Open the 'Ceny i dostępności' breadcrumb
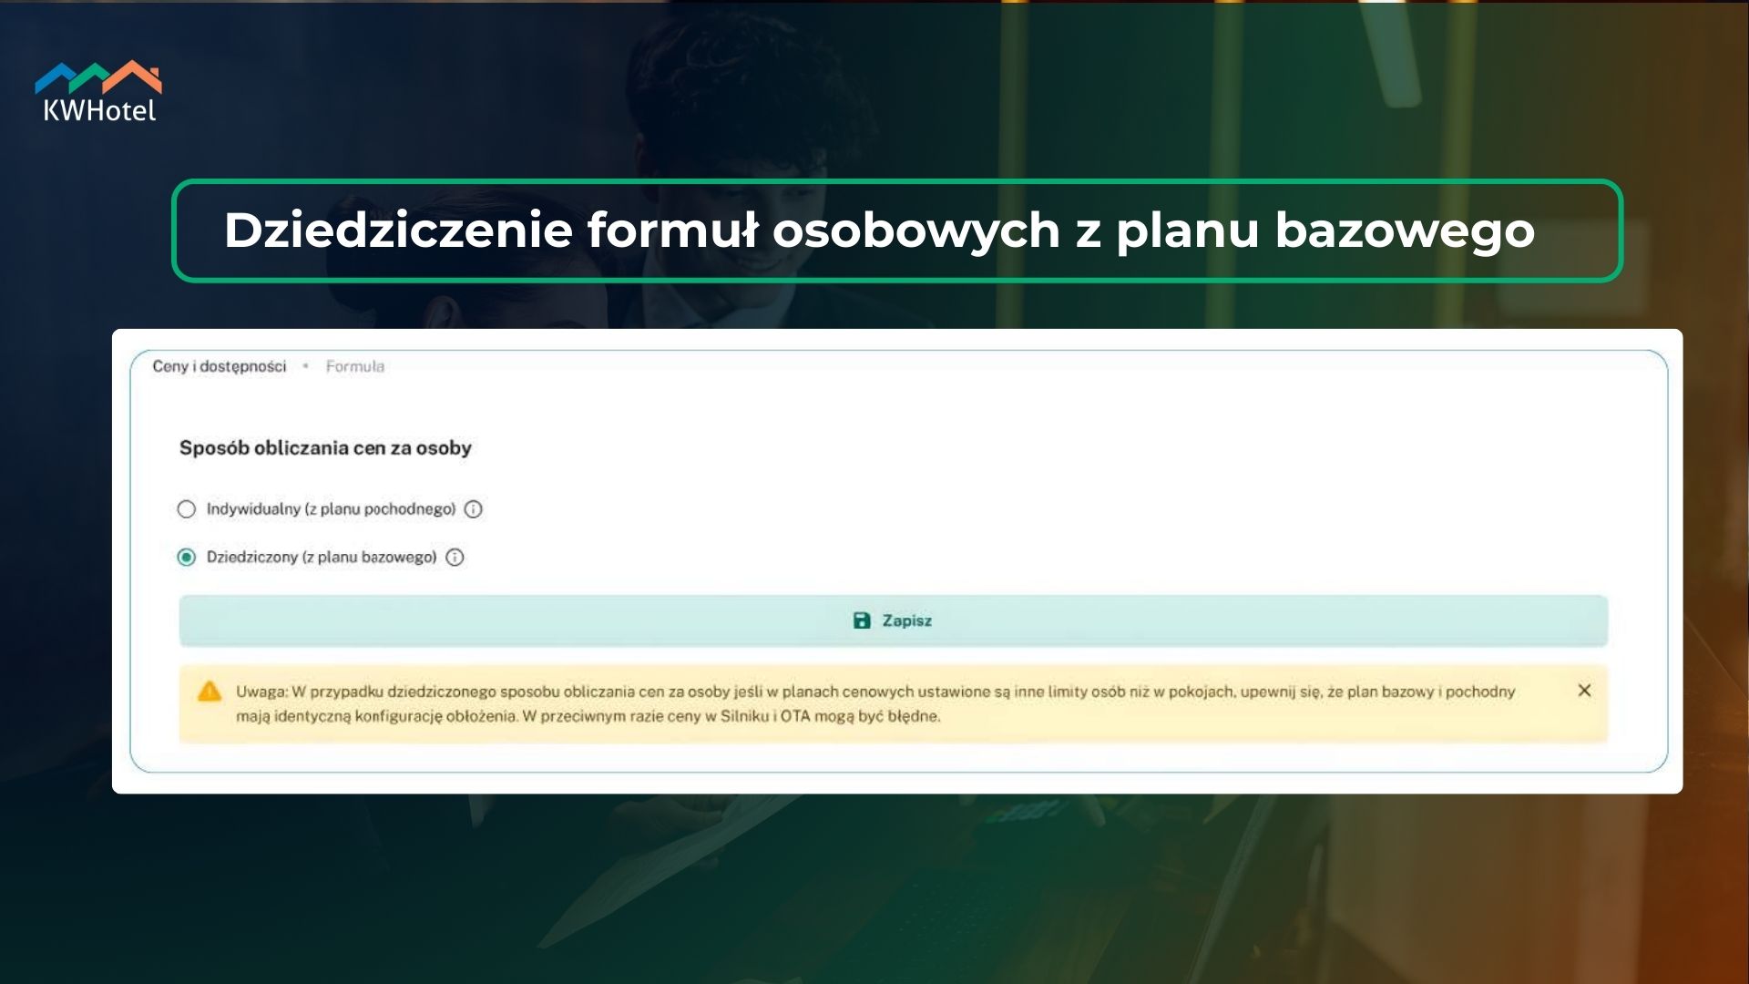 point(219,366)
